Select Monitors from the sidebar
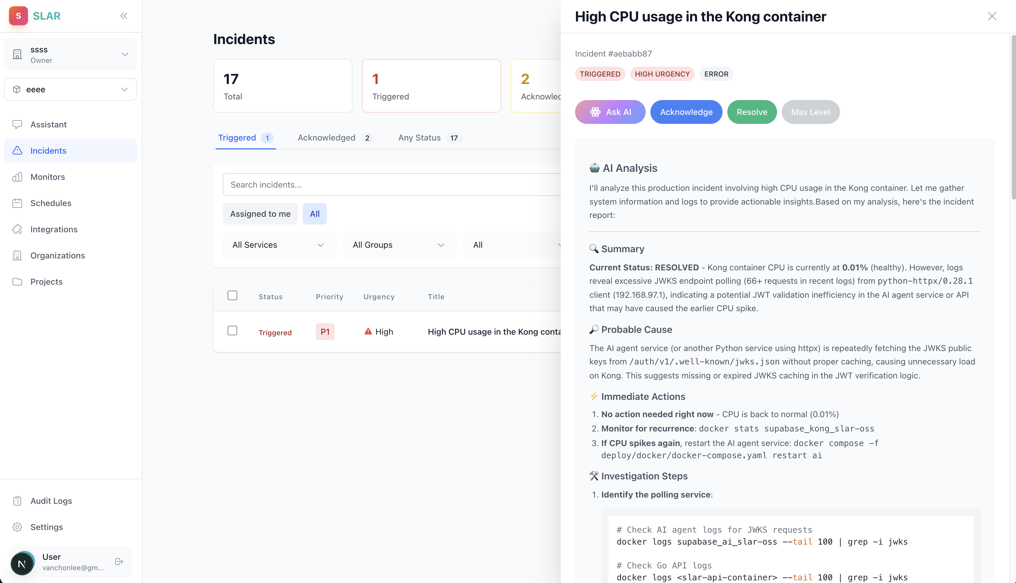This screenshot has width=1016, height=583. (47, 177)
